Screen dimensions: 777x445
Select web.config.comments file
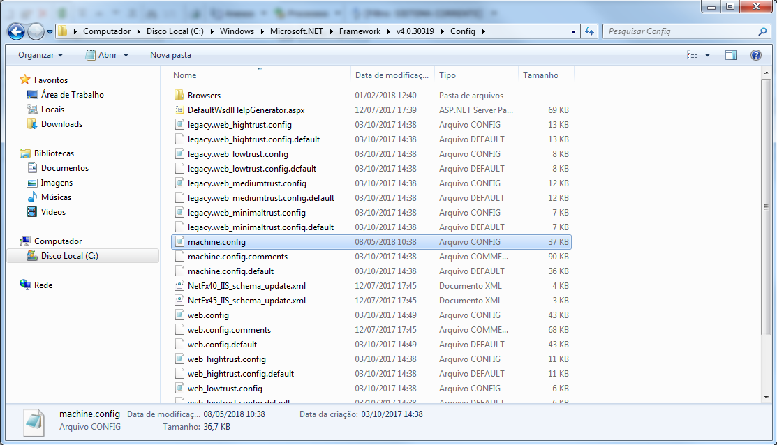(229, 330)
